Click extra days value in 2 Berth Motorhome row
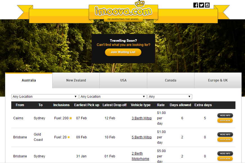245x163 pixels. pos(205,156)
